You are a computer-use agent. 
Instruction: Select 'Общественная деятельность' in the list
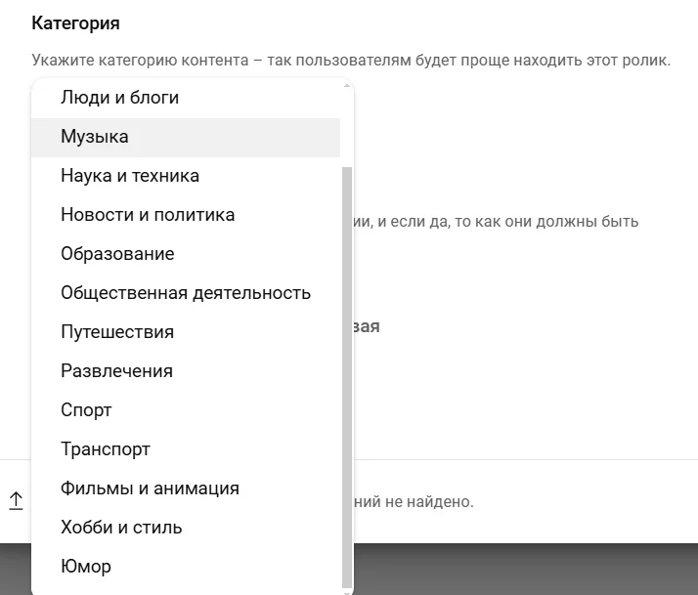[x=186, y=293]
